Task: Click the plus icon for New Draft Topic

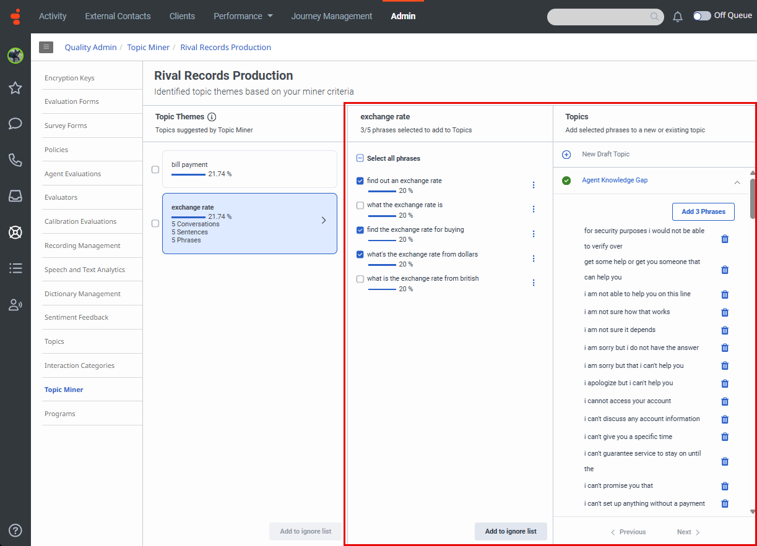Action: tap(566, 155)
